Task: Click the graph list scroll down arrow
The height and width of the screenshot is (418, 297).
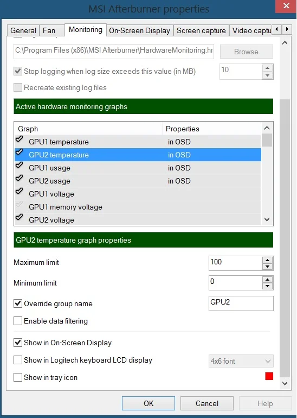Action: [267, 220]
